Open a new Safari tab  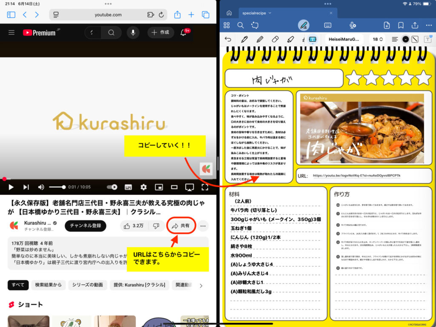(x=191, y=15)
